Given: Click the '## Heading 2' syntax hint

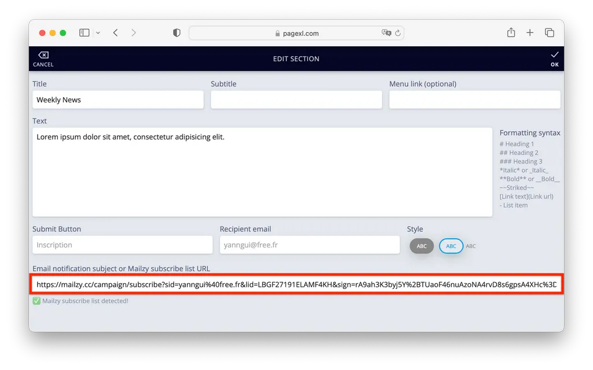Looking at the screenshot, I should 519,153.
